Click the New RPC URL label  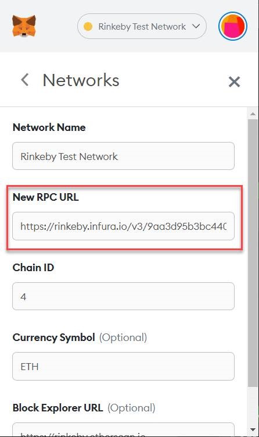pos(46,197)
